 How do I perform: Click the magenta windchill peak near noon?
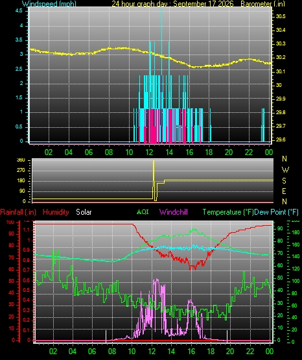point(156,281)
